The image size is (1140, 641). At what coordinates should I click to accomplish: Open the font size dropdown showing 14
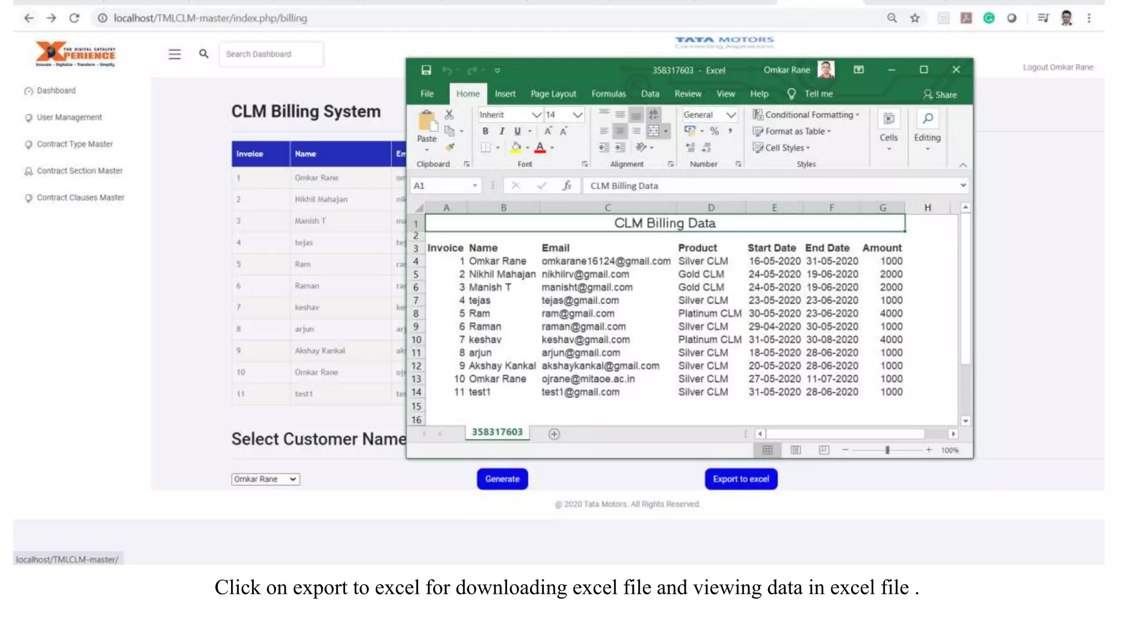tap(578, 115)
